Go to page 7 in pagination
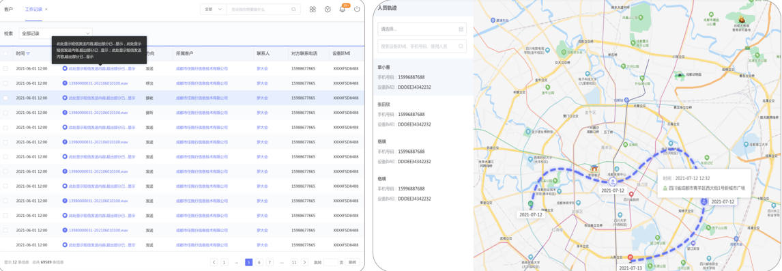The width and height of the screenshot is (782, 271). pyautogui.click(x=270, y=262)
